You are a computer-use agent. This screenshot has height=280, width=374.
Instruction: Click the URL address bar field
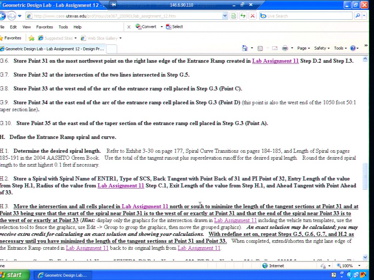[x=124, y=16]
